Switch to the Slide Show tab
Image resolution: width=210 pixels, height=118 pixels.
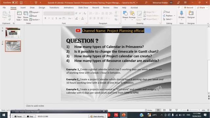point(83,8)
